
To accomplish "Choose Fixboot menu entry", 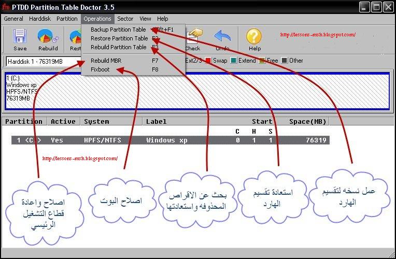I will coord(133,69).
